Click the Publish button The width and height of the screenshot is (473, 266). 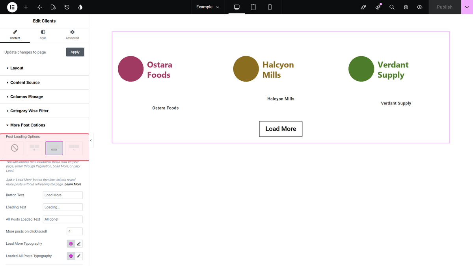point(445,7)
